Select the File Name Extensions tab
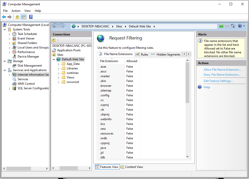This screenshot has width=249, height=179. click(x=116, y=54)
